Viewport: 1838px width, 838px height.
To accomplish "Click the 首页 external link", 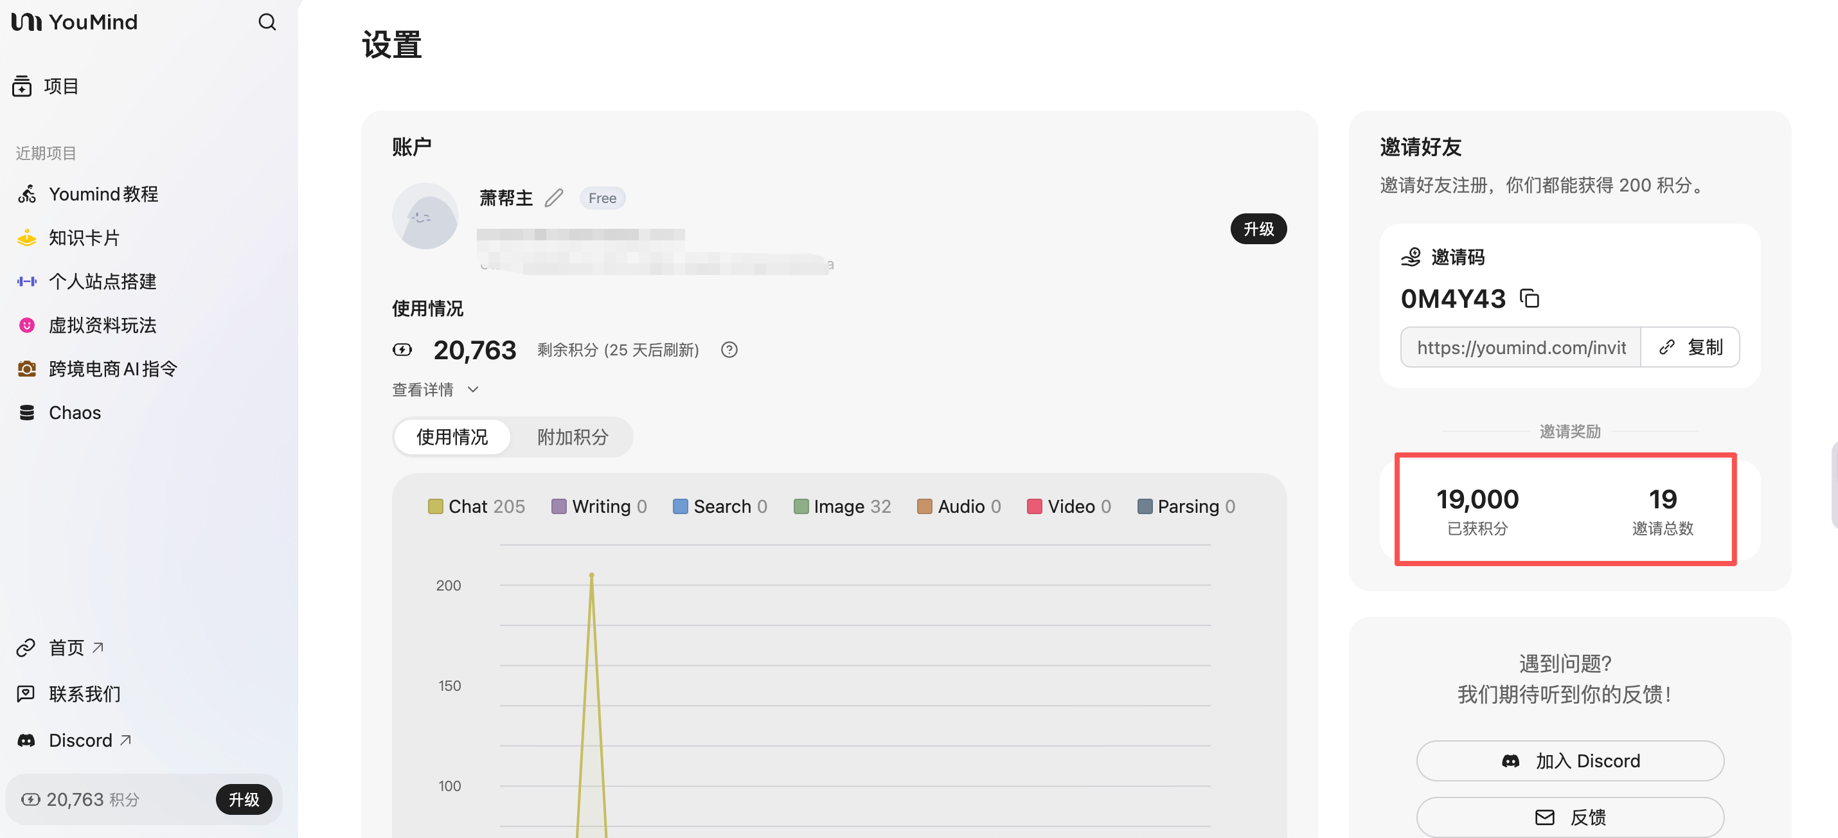I will [x=60, y=648].
